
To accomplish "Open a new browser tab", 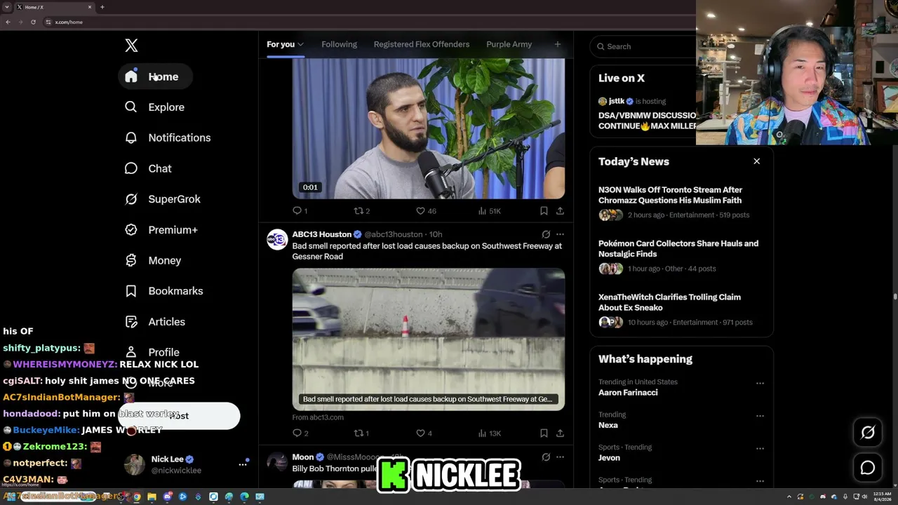I will [102, 7].
